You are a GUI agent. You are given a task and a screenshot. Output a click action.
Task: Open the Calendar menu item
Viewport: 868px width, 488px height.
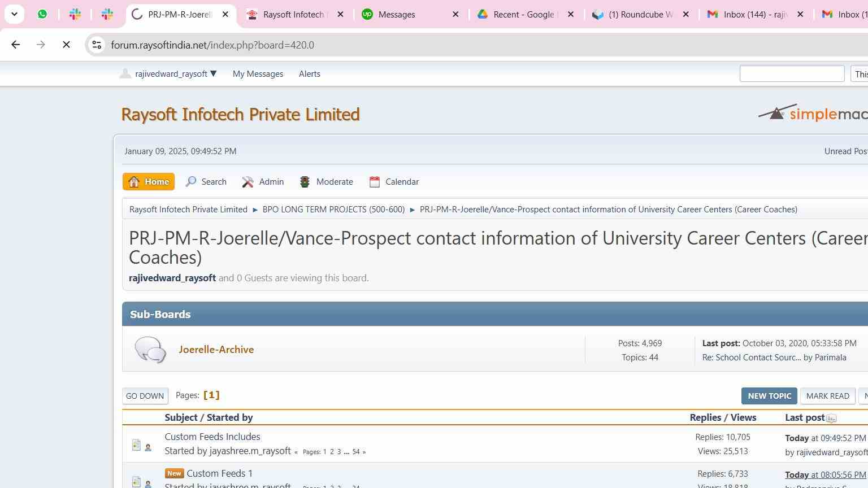394,182
